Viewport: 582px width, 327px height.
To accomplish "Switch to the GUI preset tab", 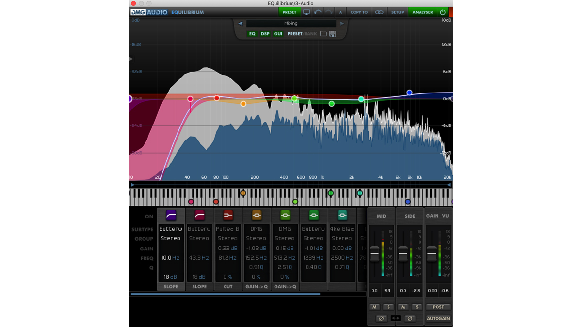I will click(x=278, y=34).
